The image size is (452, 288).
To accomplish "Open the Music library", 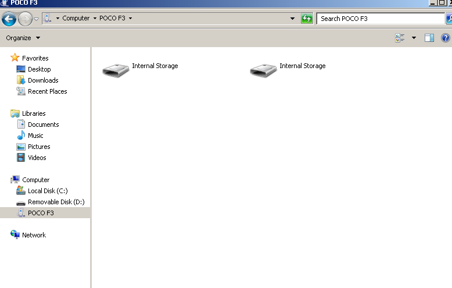I will (35, 136).
